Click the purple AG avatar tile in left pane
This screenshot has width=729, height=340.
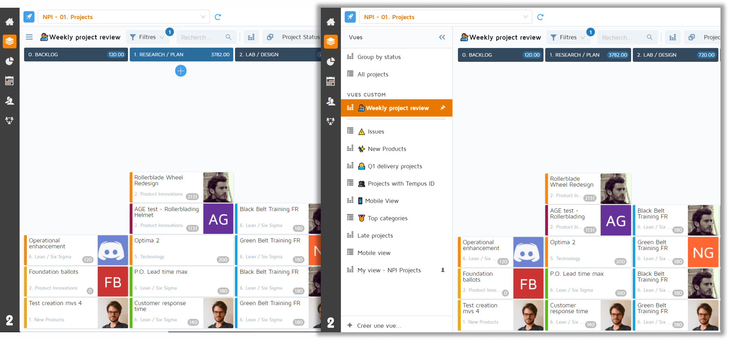pyautogui.click(x=218, y=219)
